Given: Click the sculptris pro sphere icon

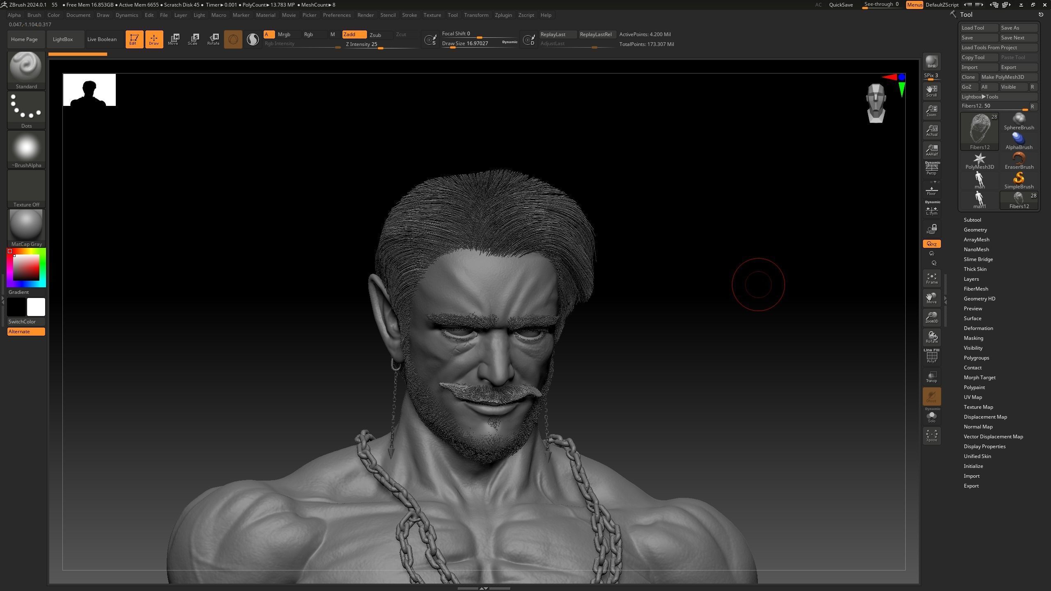Looking at the screenshot, I should (x=233, y=39).
